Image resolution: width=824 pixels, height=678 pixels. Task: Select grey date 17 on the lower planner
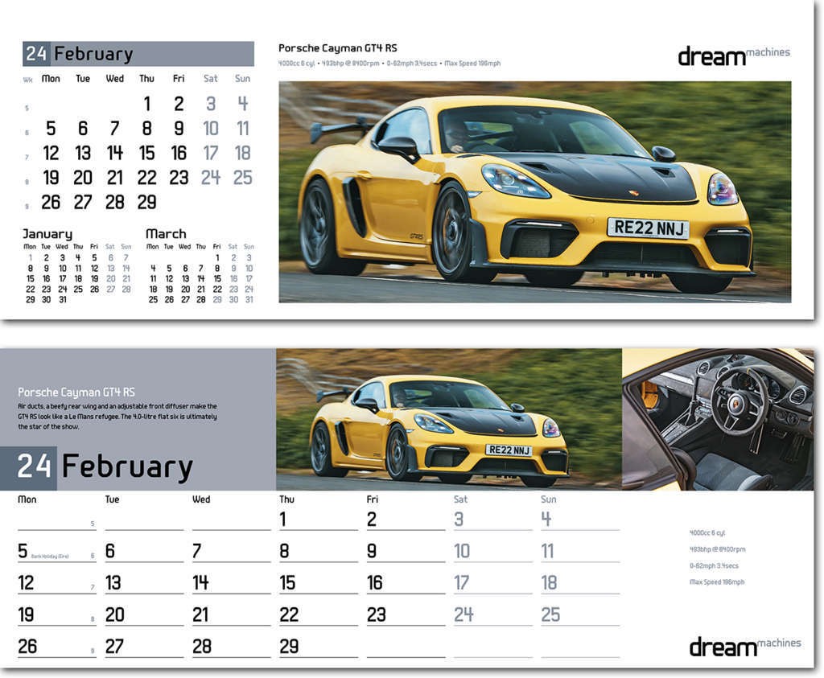coord(461,583)
